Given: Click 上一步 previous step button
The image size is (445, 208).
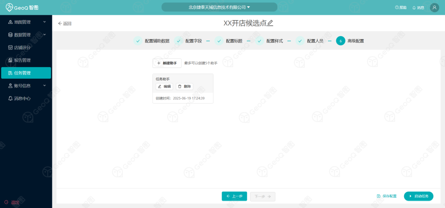Looking at the screenshot, I should coord(234,196).
